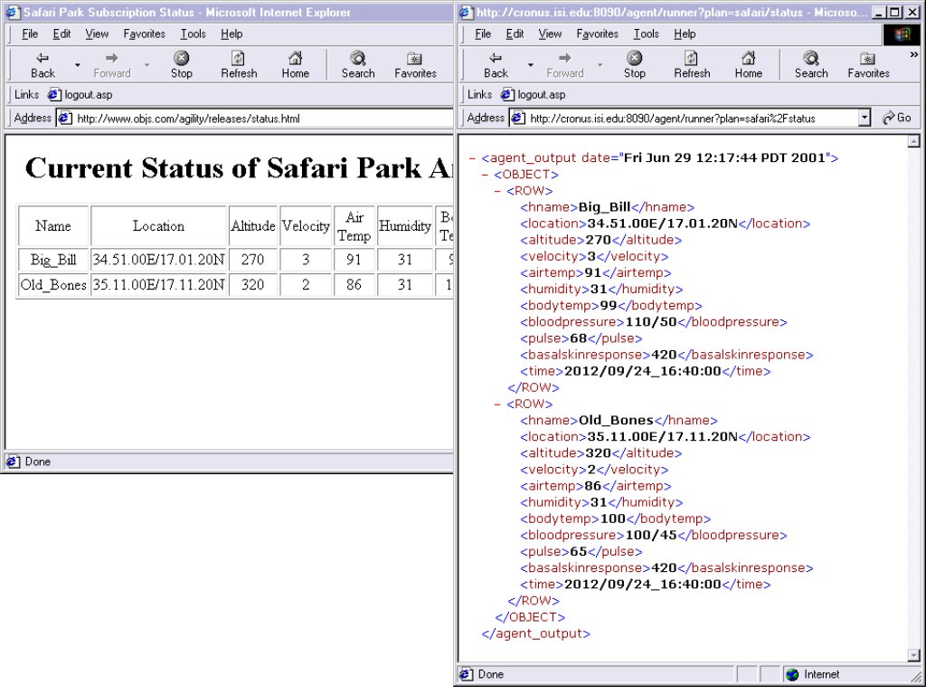Open the Tools menu in right window
926x695 pixels.
click(646, 33)
